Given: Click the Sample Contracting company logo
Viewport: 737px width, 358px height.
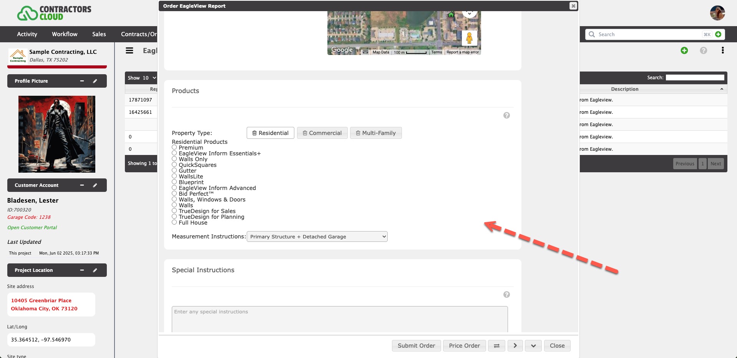Looking at the screenshot, I should [18, 56].
